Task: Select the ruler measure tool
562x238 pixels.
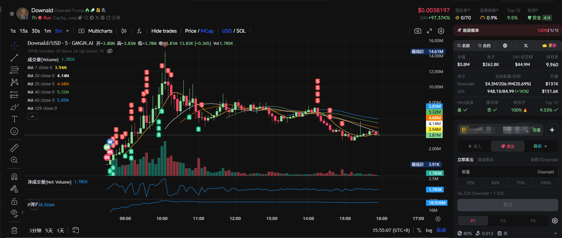Action: [14, 148]
